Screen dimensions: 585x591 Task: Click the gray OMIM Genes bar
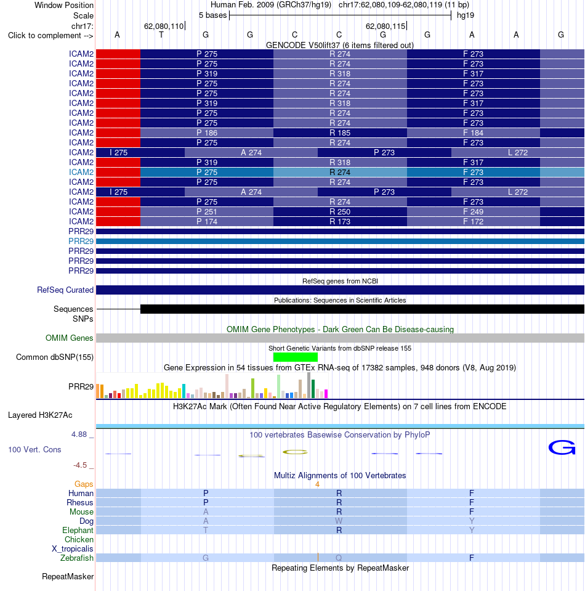pos(340,338)
